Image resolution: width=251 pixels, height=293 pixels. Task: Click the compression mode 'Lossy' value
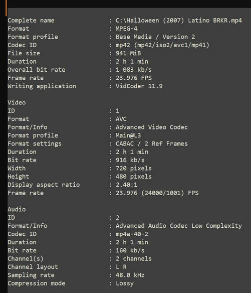tap(125, 283)
